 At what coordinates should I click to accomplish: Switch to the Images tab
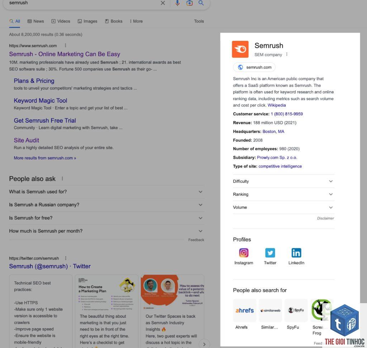pos(87,21)
